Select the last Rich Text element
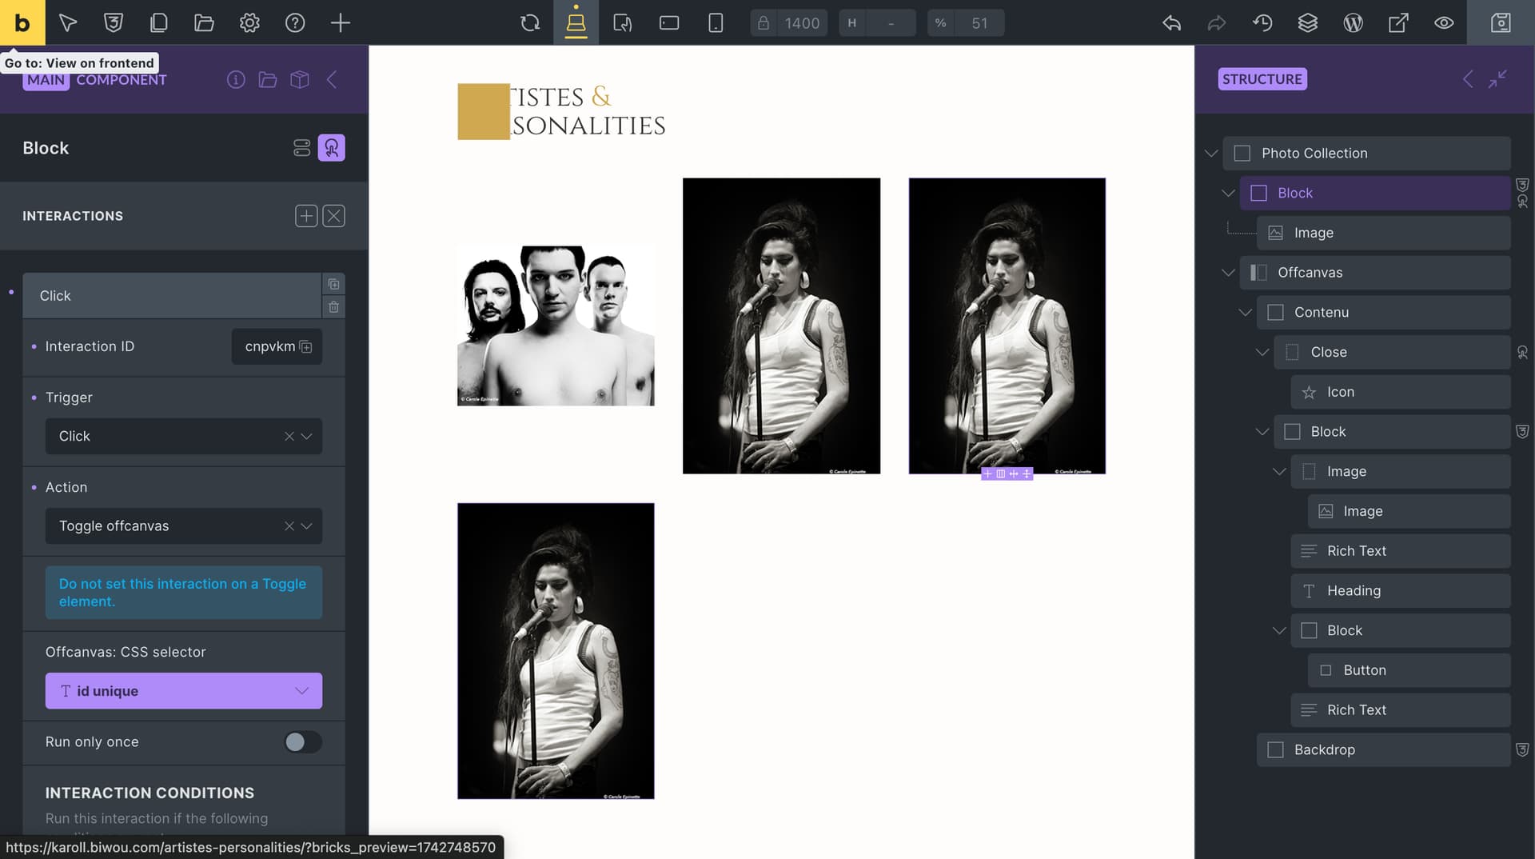This screenshot has height=859, width=1535. [x=1401, y=710]
